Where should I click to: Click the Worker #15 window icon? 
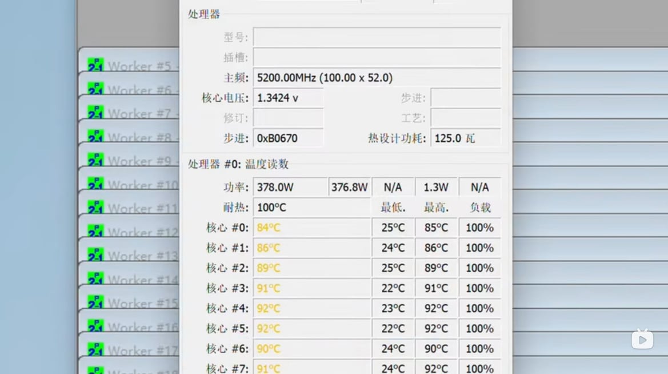coord(95,301)
